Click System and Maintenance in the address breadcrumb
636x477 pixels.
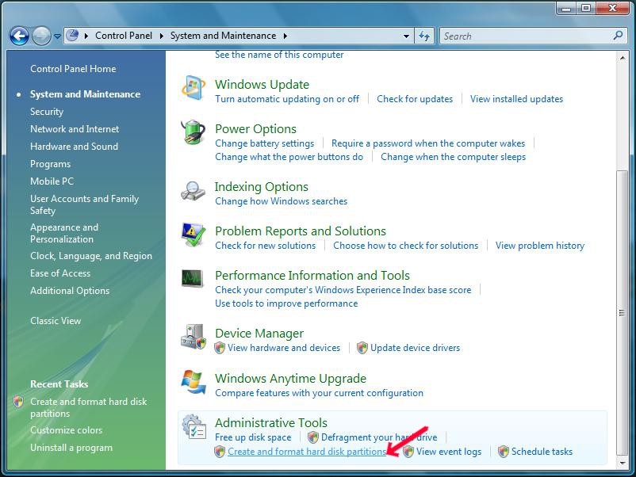(223, 36)
